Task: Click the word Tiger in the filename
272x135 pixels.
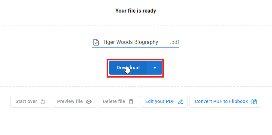Action: click(109, 42)
